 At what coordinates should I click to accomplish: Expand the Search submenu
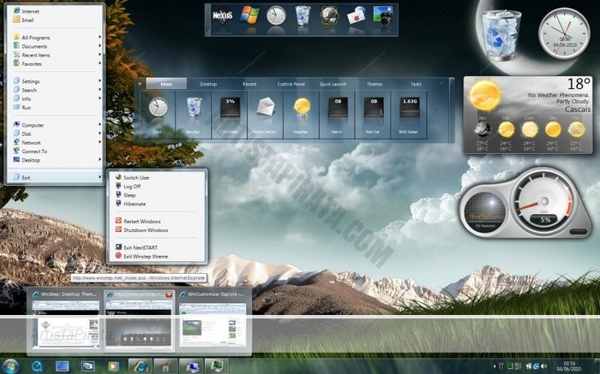(x=57, y=90)
